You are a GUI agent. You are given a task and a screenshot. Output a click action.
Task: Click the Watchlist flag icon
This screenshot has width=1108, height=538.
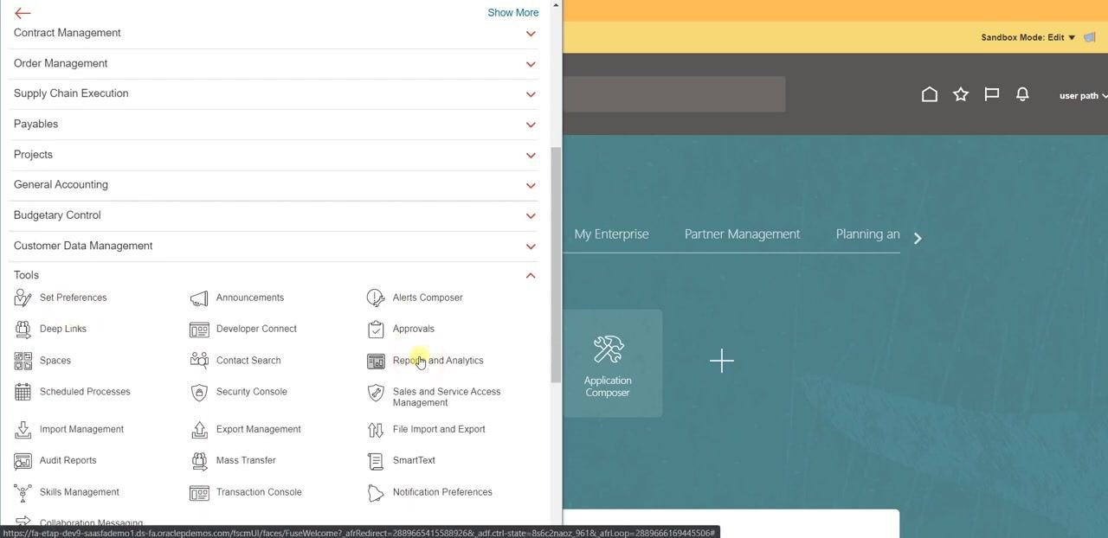click(x=992, y=94)
